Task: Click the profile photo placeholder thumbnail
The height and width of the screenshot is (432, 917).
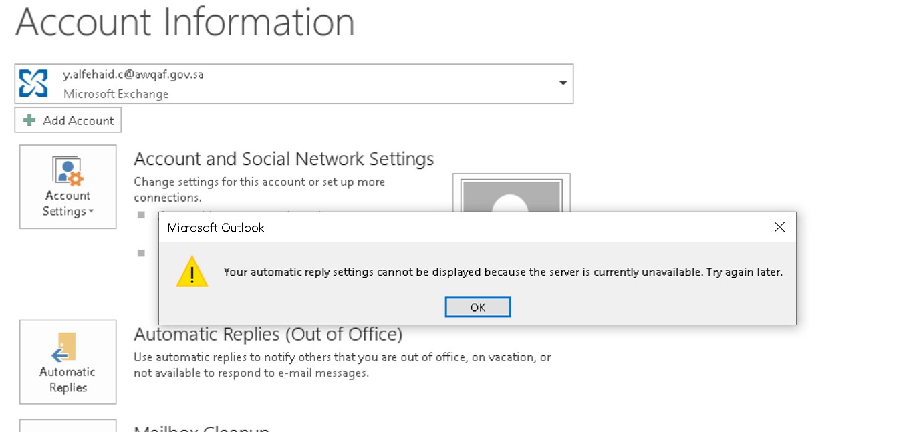Action: [x=511, y=193]
